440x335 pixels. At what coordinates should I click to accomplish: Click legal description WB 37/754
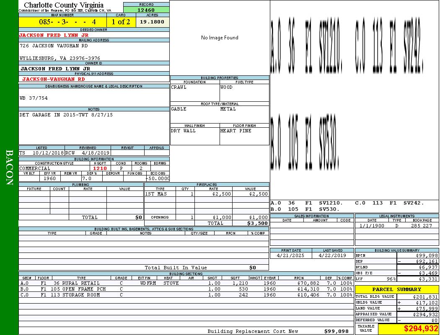click(x=34, y=98)
